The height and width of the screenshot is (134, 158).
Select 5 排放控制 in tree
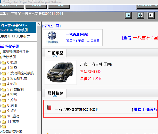pos(15,89)
